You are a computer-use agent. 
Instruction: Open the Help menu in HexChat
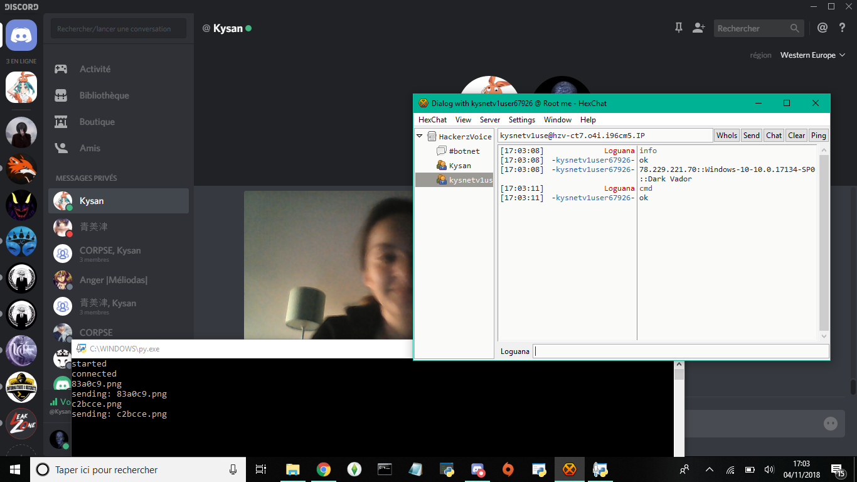(588, 119)
